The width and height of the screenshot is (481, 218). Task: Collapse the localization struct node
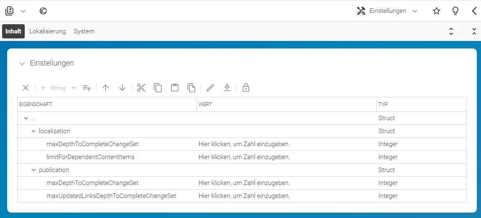click(x=34, y=131)
